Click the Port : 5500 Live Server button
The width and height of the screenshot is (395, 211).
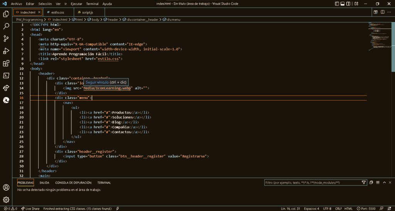[x=366, y=209]
